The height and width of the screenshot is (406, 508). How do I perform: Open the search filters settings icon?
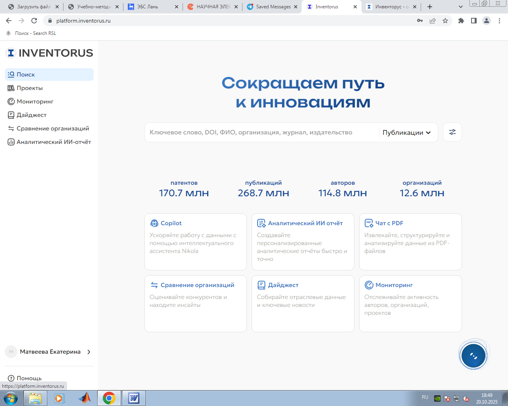[452, 132]
